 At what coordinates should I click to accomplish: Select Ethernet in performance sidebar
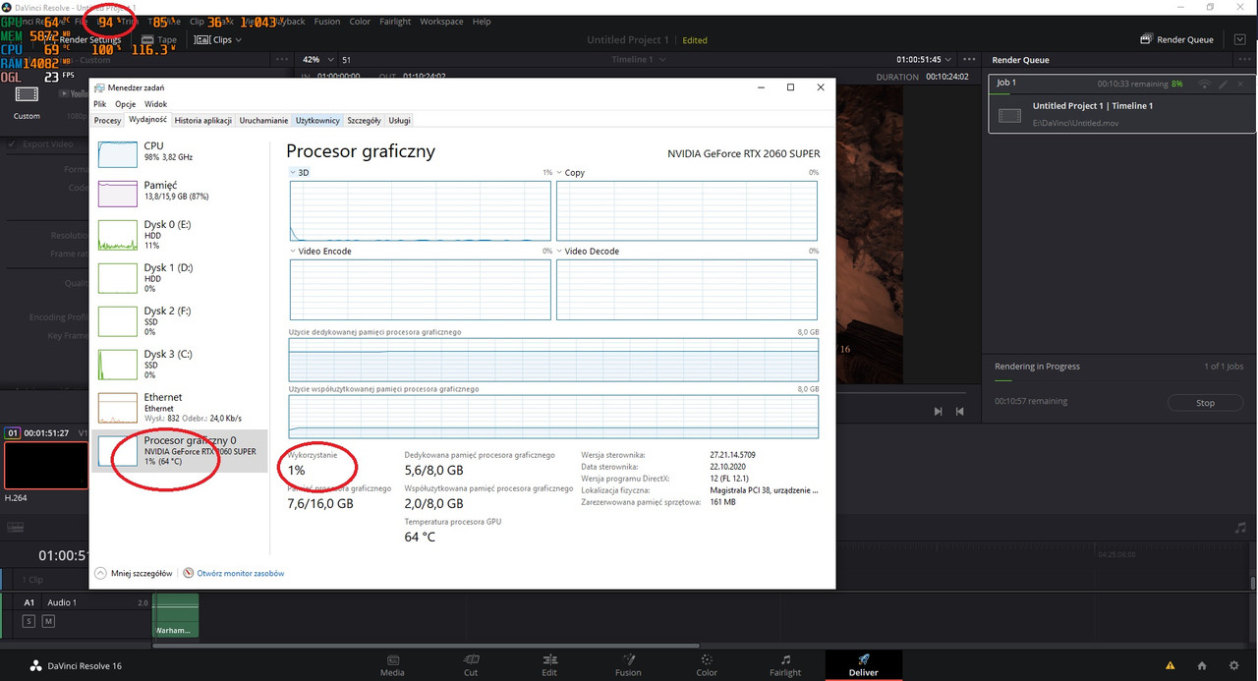179,408
